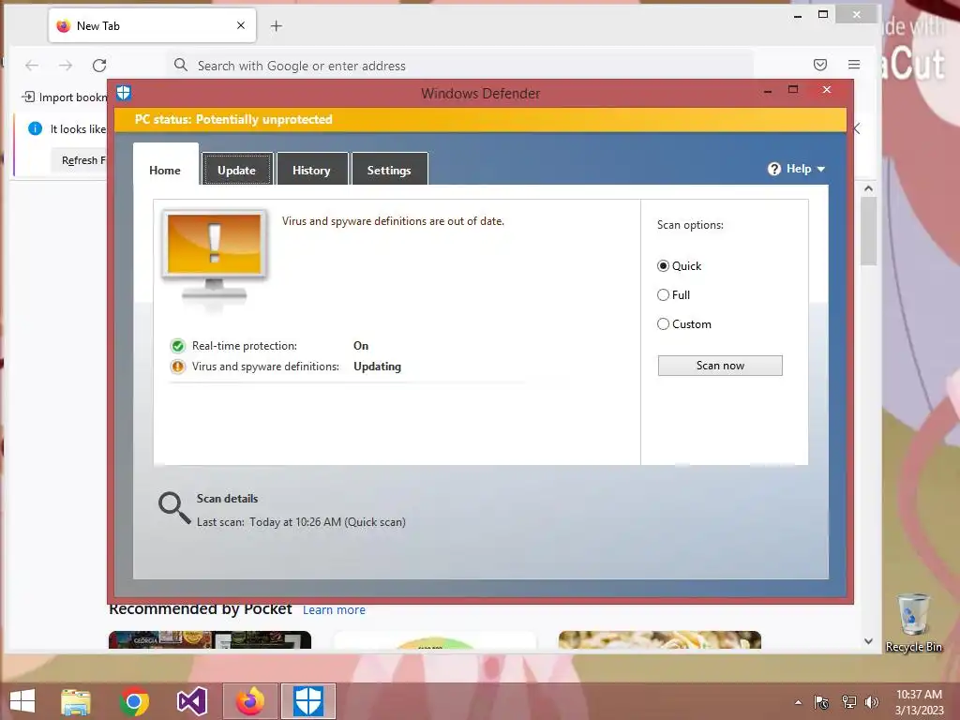Click the Firefox forward arrow
The height and width of the screenshot is (720, 960).
tap(66, 66)
